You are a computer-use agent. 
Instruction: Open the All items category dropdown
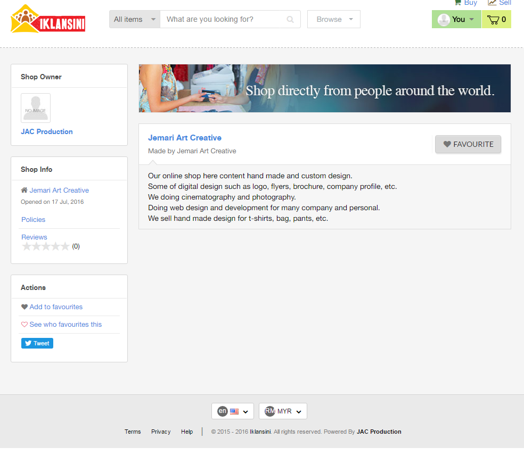(135, 19)
